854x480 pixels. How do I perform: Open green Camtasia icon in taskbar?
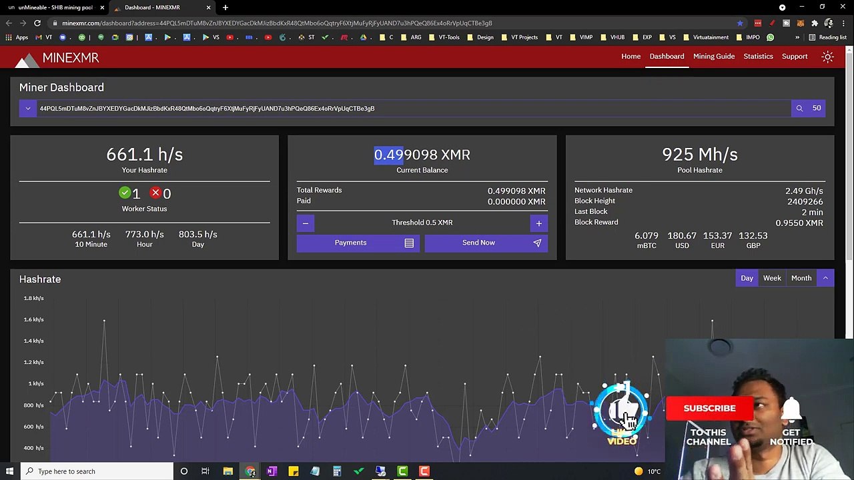point(402,471)
